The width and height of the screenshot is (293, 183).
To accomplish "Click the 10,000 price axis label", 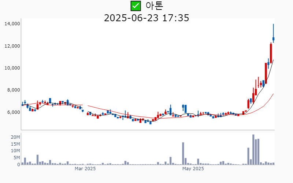I will click(x=12, y=68).
